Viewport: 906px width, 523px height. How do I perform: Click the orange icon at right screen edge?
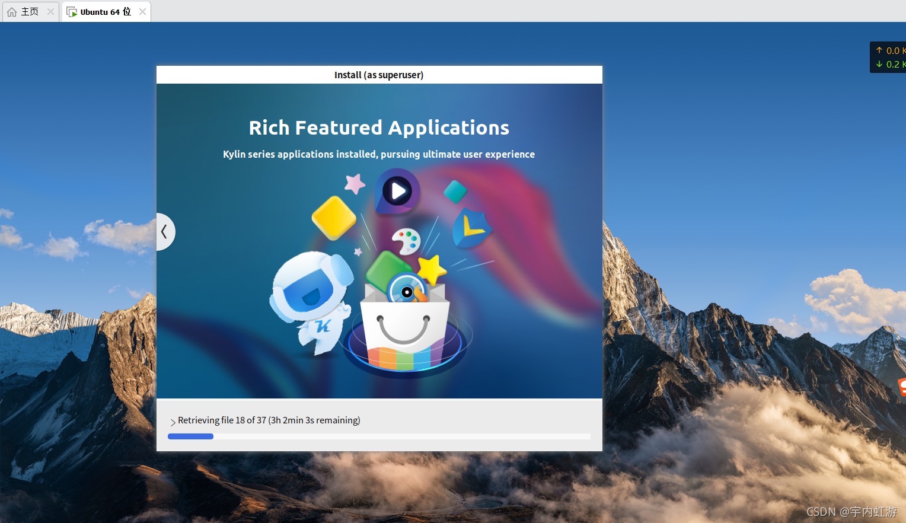(902, 387)
